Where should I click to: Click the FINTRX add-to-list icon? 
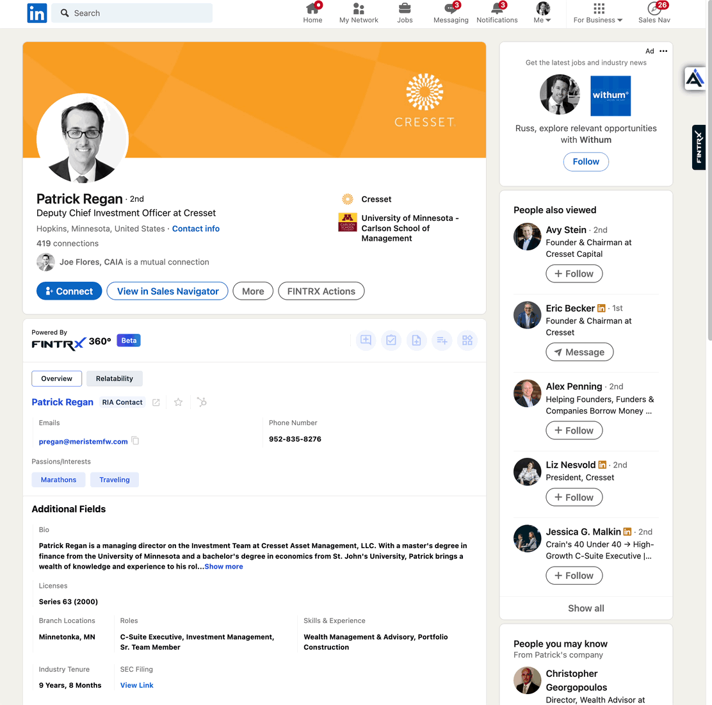tap(442, 340)
